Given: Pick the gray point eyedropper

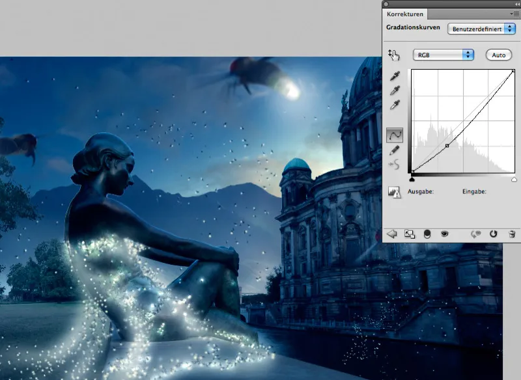Looking at the screenshot, I should tap(395, 90).
